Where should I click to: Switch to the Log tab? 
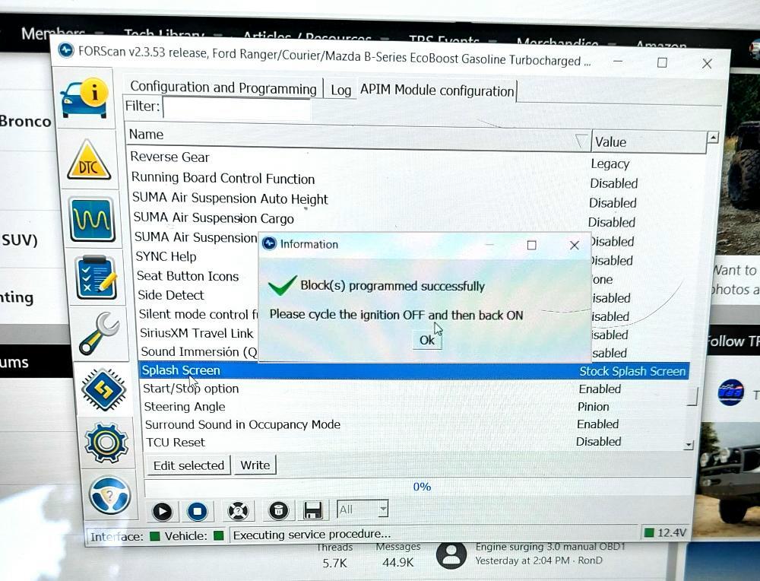pos(340,90)
